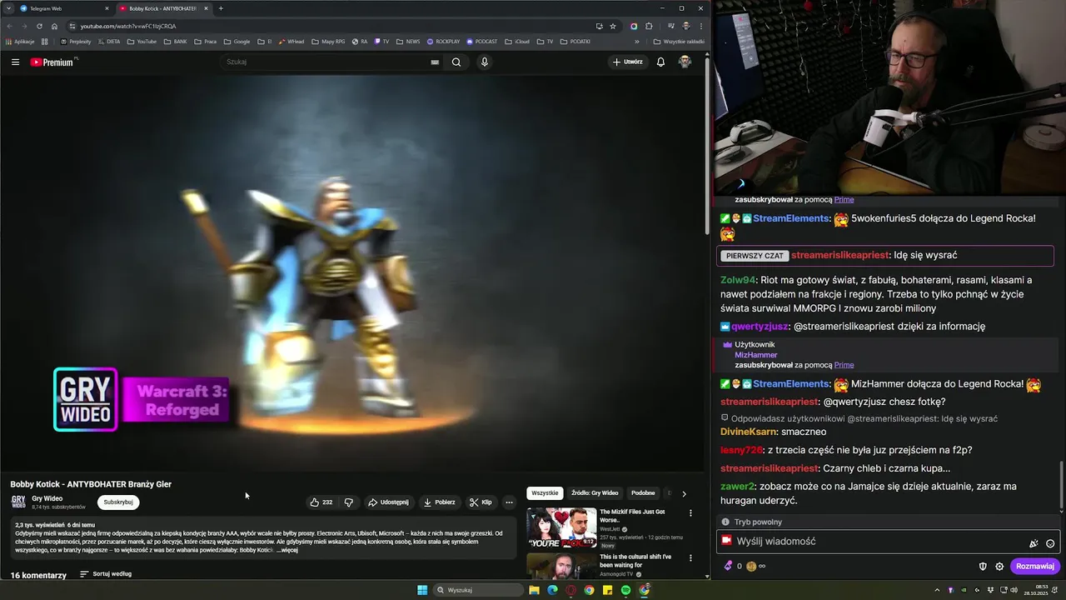Open the Gry Wideo channel avatar
Screen dimensions: 1066x600
(x=18, y=502)
